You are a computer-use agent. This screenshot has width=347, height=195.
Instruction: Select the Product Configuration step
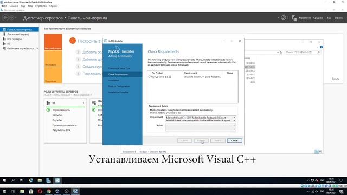pyautogui.click(x=119, y=86)
